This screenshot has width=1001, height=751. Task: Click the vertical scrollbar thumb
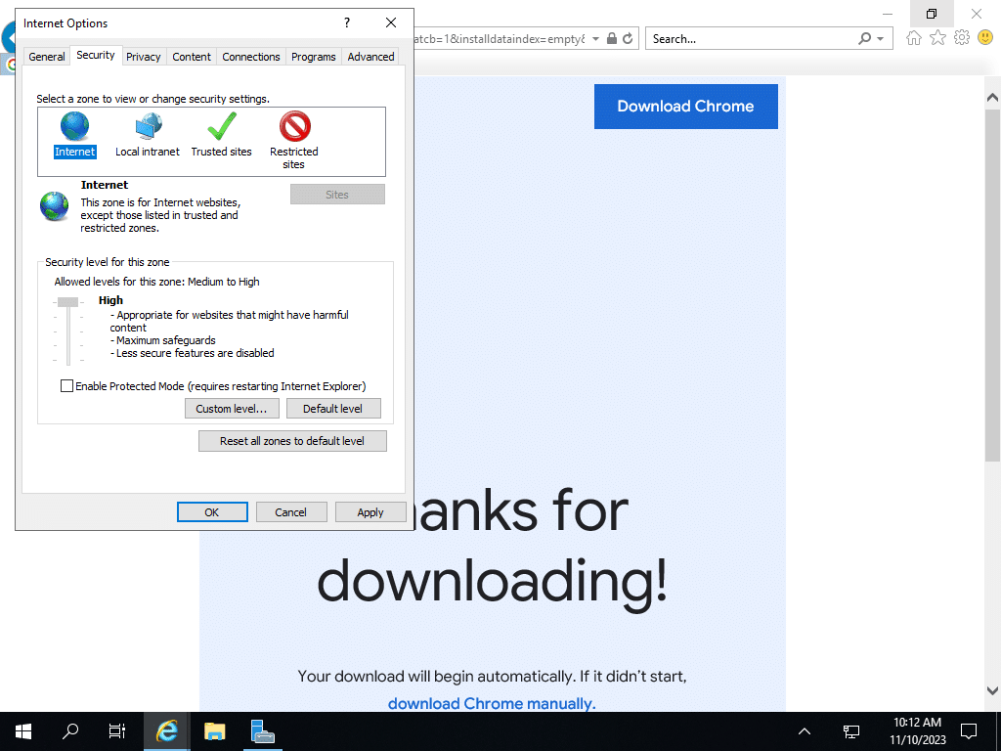(992, 285)
